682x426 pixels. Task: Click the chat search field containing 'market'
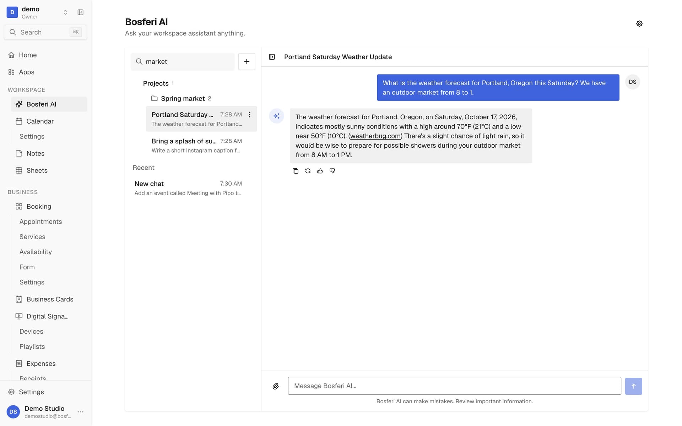[x=183, y=62]
